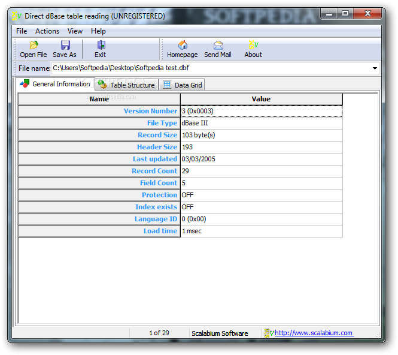
Task: Click the Record Count row label
Action: [99, 171]
